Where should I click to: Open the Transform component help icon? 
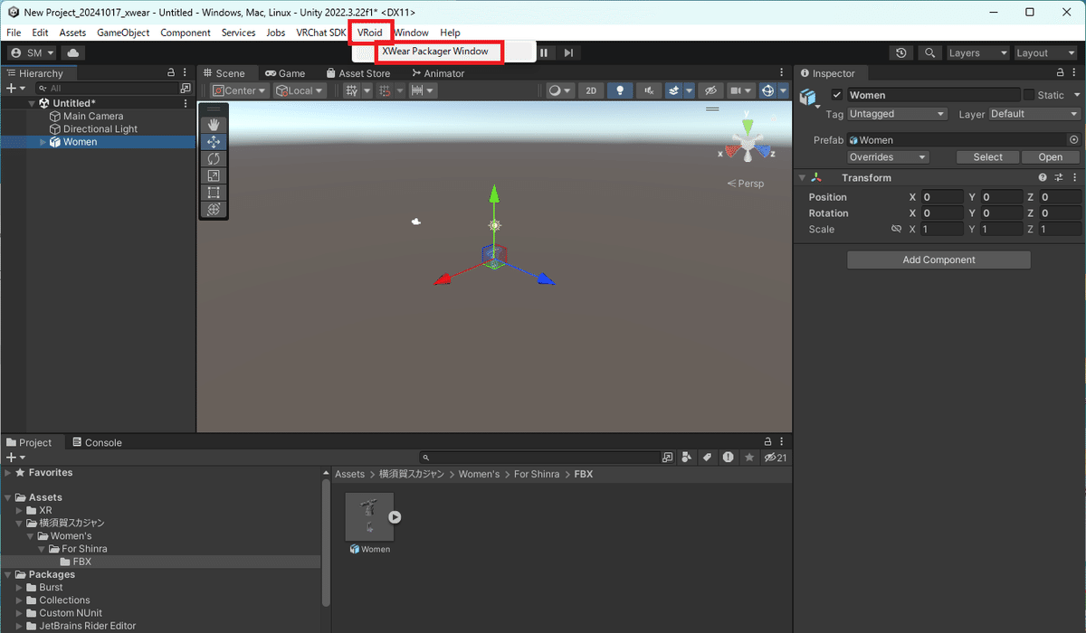coord(1043,178)
